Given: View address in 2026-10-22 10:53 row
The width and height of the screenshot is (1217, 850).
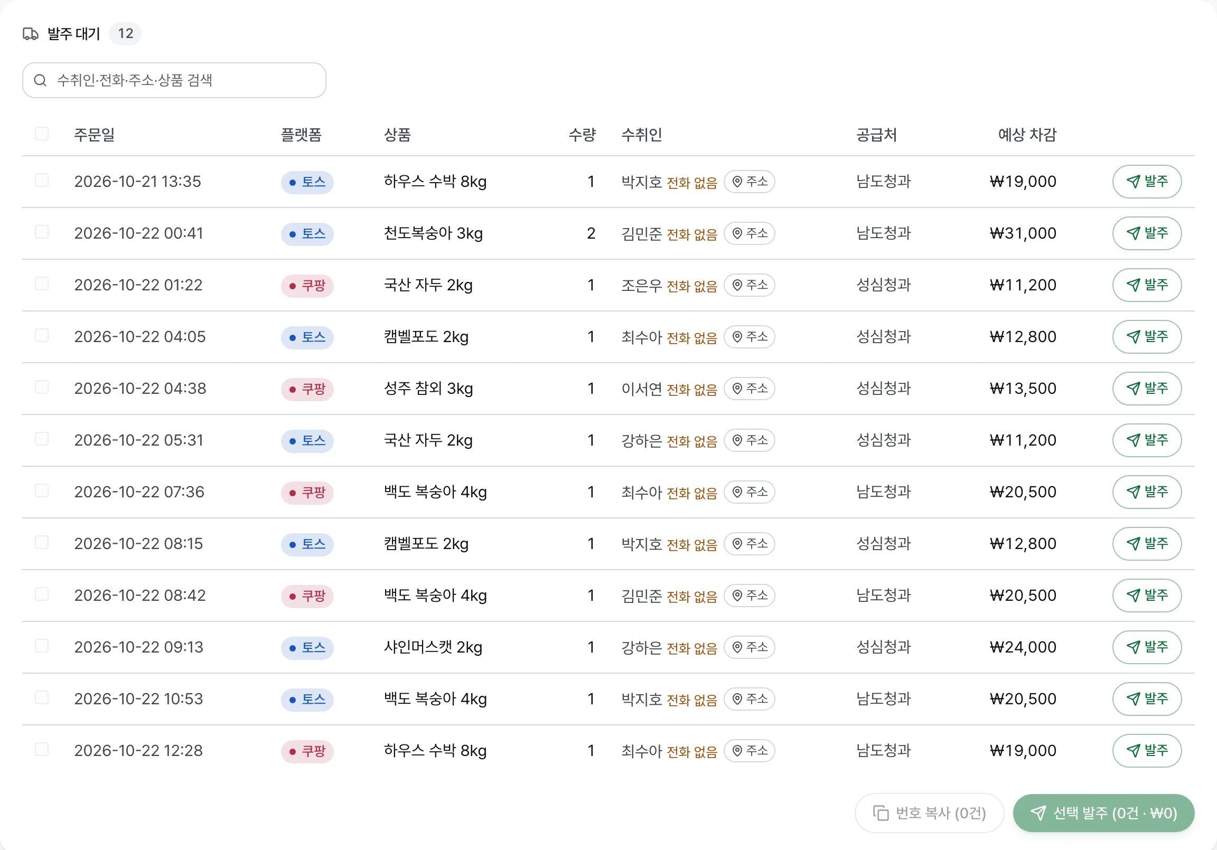Looking at the screenshot, I should [750, 699].
